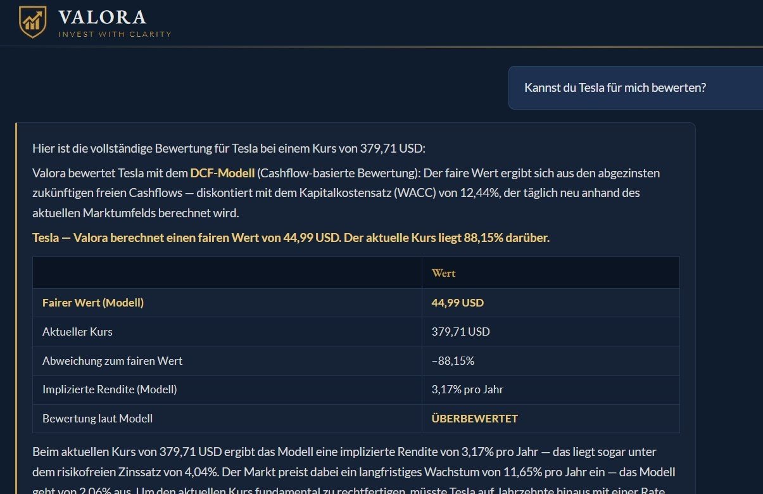Select the user message 'Kannst du Tesla für mich bewerten?'

(615, 87)
